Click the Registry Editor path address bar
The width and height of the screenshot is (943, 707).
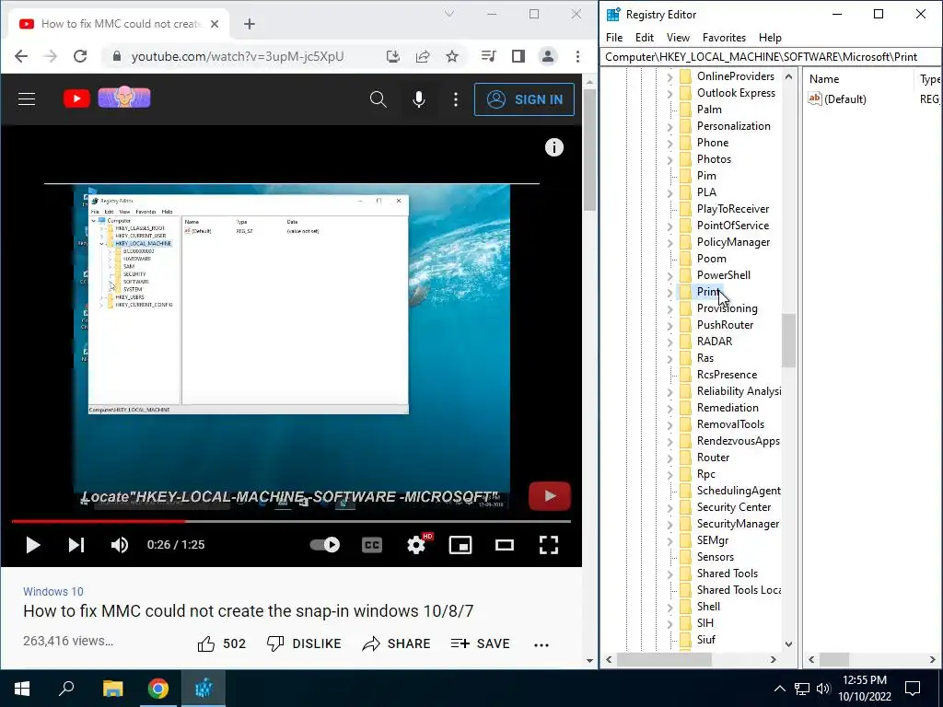(770, 56)
